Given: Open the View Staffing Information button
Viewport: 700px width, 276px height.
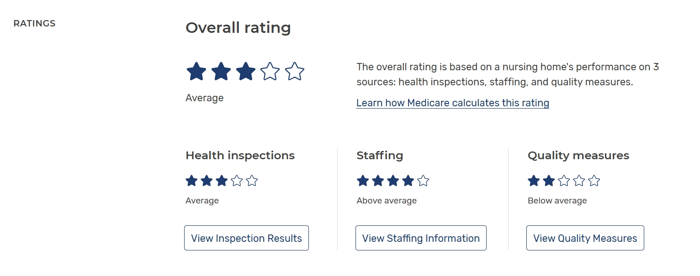Looking at the screenshot, I should tap(421, 238).
